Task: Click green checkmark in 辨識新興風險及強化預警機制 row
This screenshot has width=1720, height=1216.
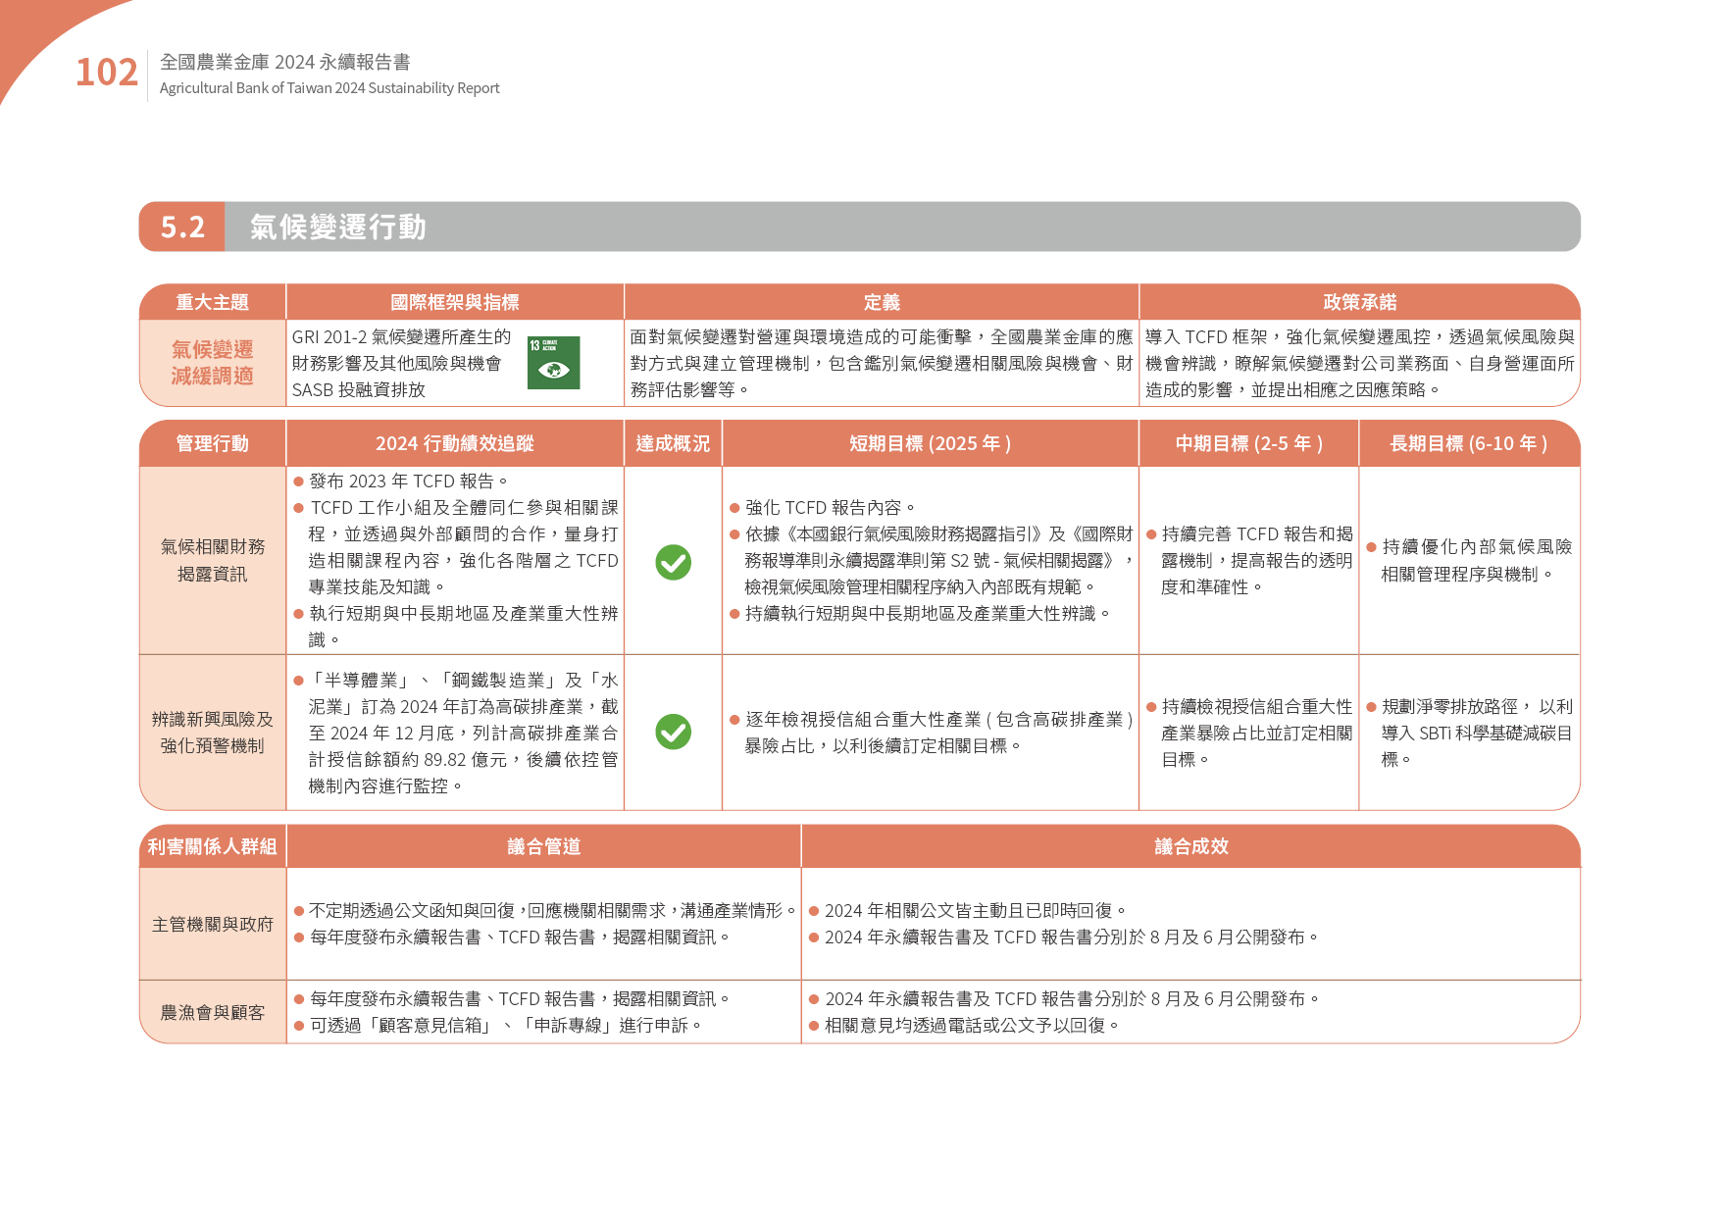Action: coord(673,732)
